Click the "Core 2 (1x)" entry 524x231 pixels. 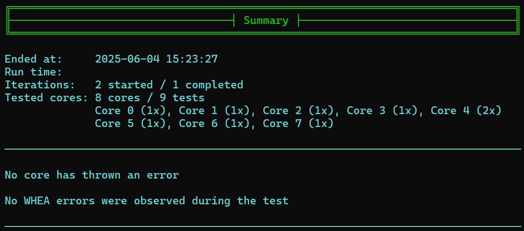(x=298, y=111)
